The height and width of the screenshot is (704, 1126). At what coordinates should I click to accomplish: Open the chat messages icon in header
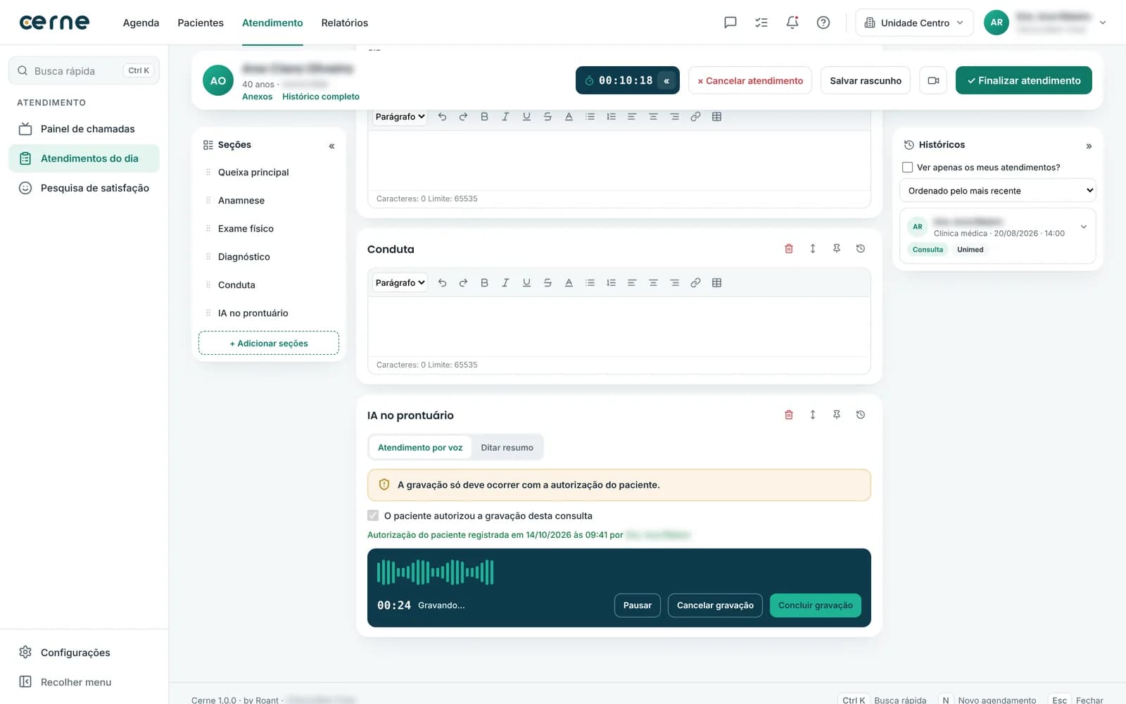(730, 23)
